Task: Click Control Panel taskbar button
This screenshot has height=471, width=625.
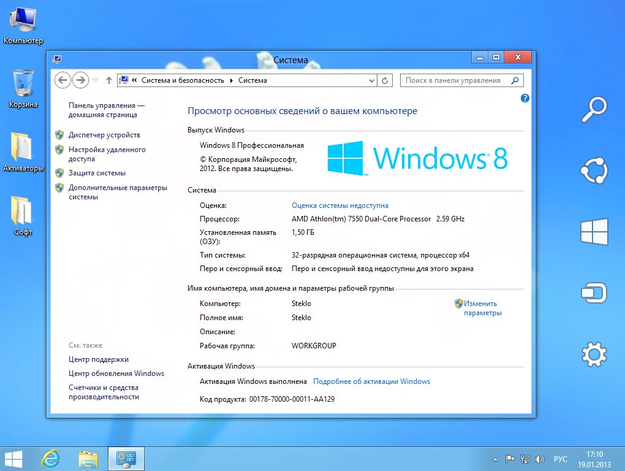Action: [126, 459]
